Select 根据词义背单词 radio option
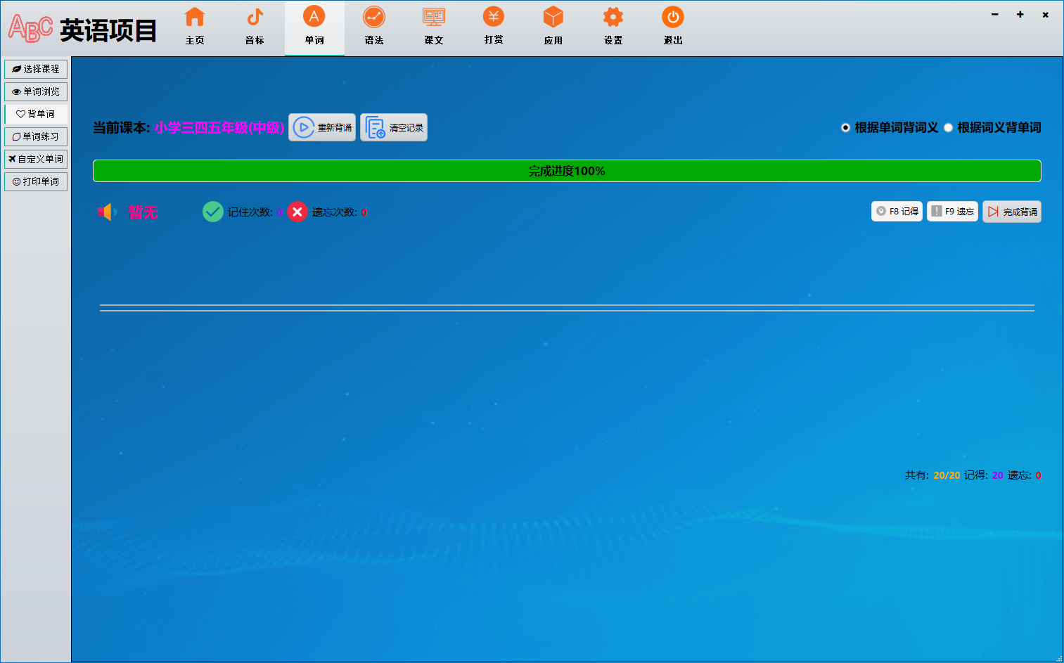Image resolution: width=1064 pixels, height=663 pixels. (x=992, y=127)
